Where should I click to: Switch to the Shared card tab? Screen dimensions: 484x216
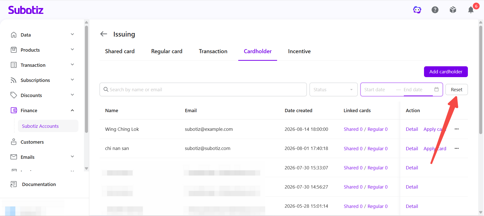(x=120, y=51)
